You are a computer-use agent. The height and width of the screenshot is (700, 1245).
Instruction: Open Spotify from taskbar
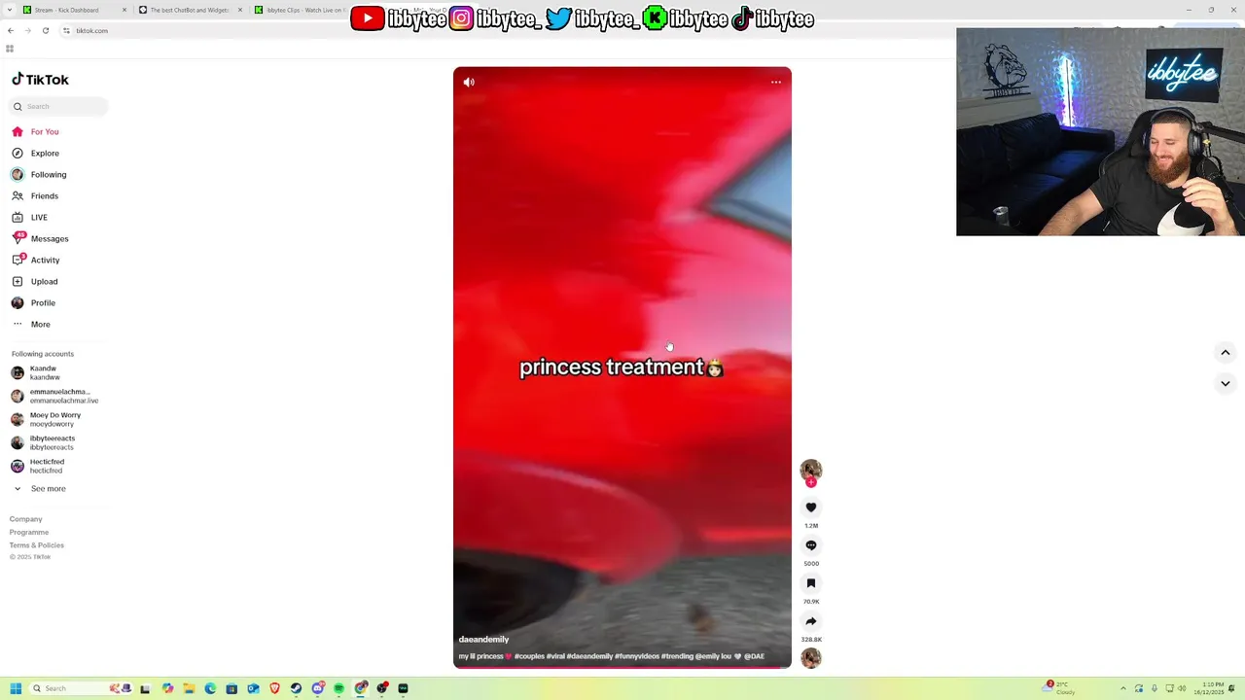tap(338, 688)
